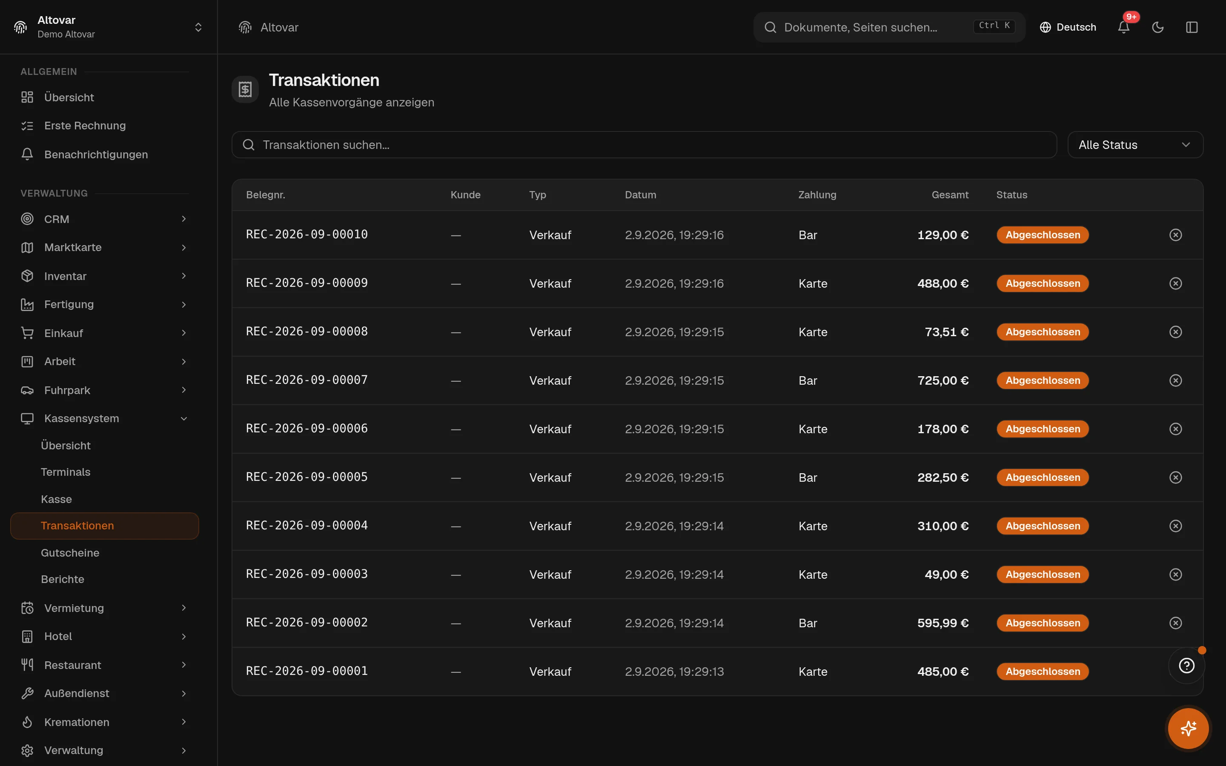Cancel transaction REC-2026-09-00005 with circle-x icon
Image resolution: width=1226 pixels, height=766 pixels.
[1175, 477]
